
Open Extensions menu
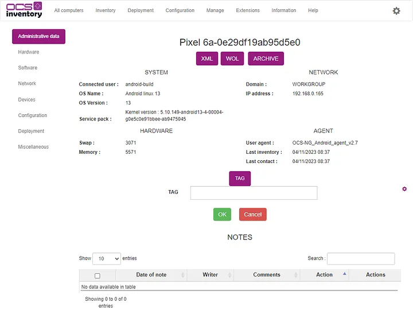(x=248, y=10)
